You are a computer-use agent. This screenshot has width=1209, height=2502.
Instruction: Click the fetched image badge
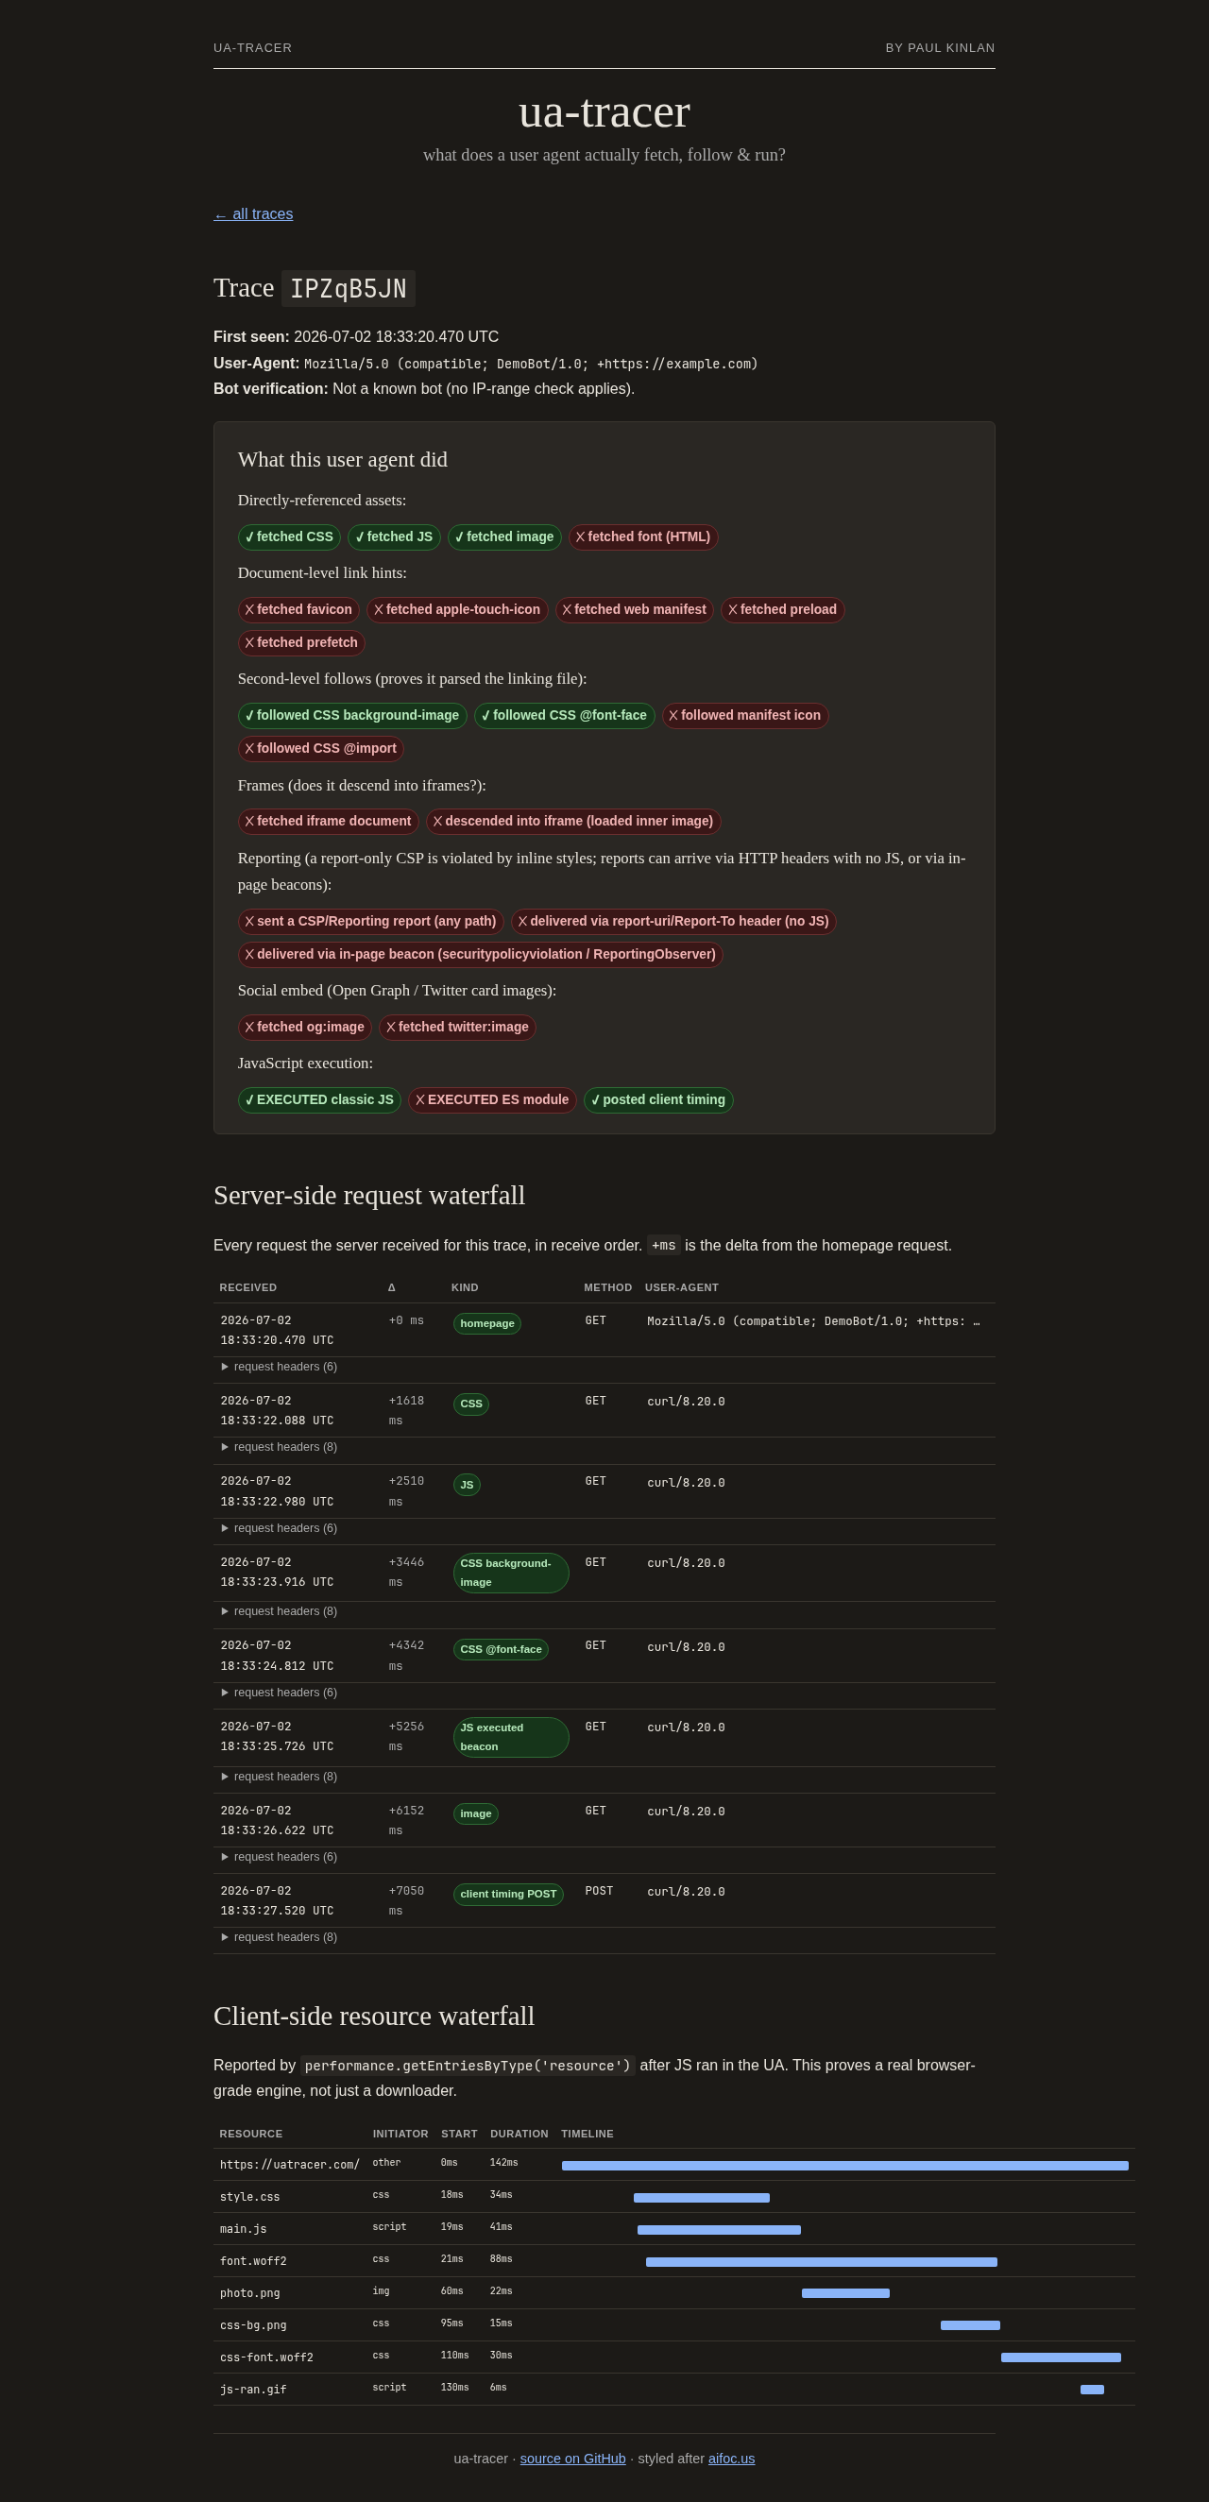click(x=505, y=537)
